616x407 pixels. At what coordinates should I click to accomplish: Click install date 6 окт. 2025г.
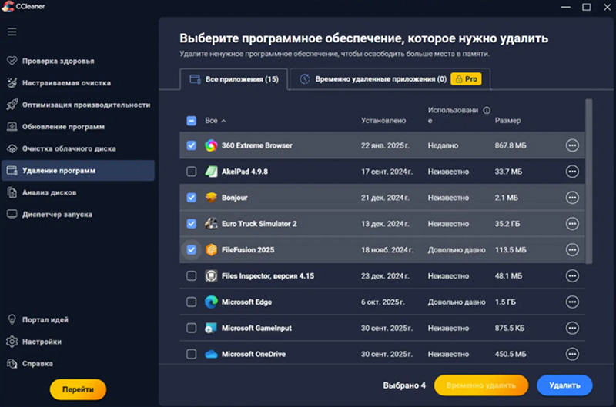point(383,302)
